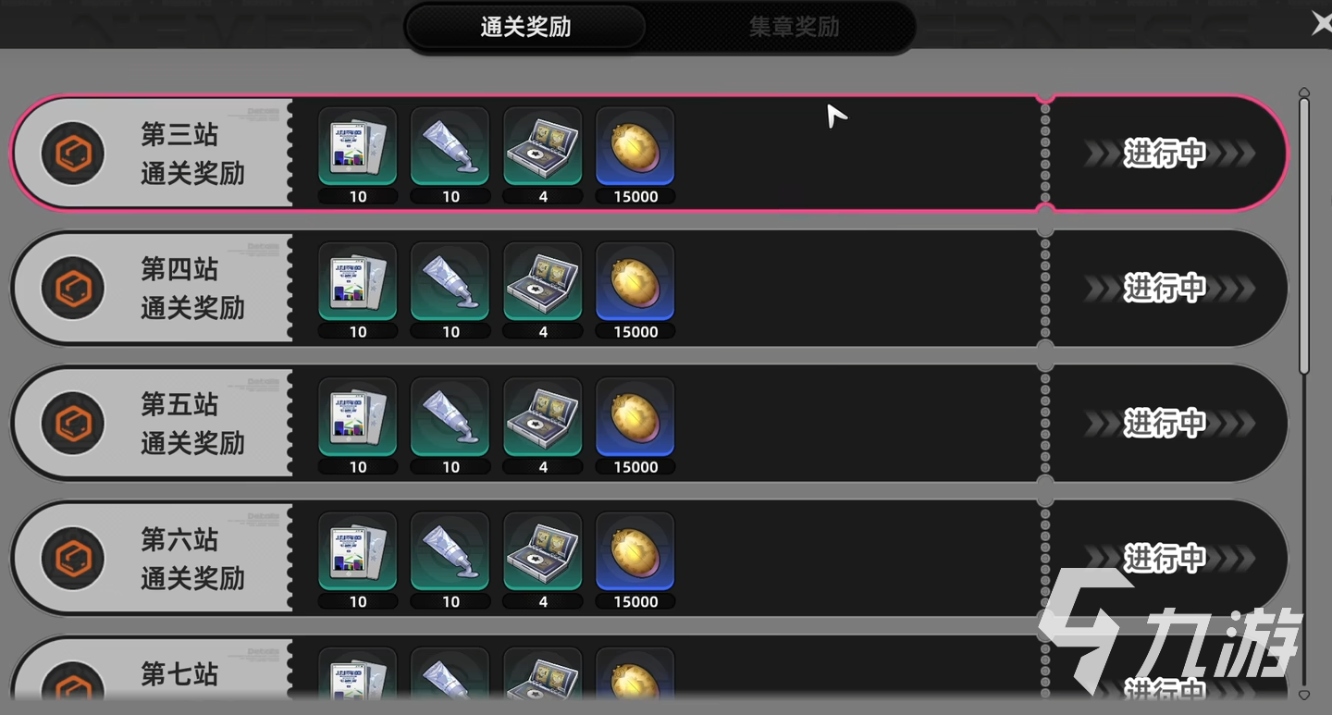Click 进行中 status button for 第三站
Image resolution: width=1332 pixels, height=715 pixels.
(1165, 154)
